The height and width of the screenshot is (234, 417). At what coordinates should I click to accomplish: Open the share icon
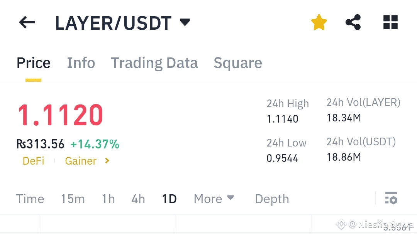coord(353,22)
